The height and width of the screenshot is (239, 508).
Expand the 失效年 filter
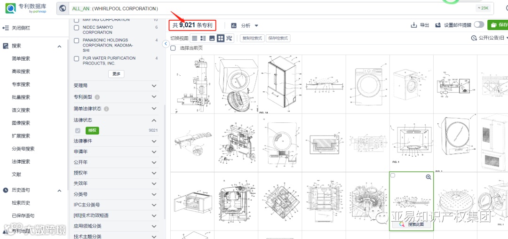click(x=154, y=183)
